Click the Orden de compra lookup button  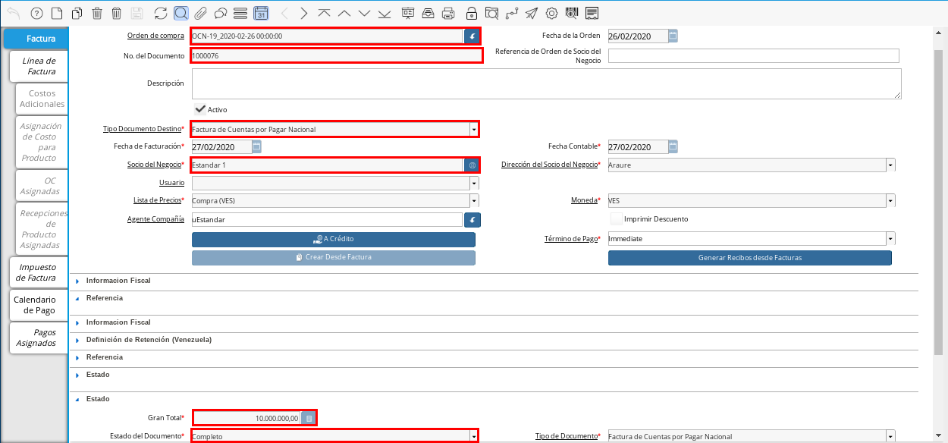[472, 36]
